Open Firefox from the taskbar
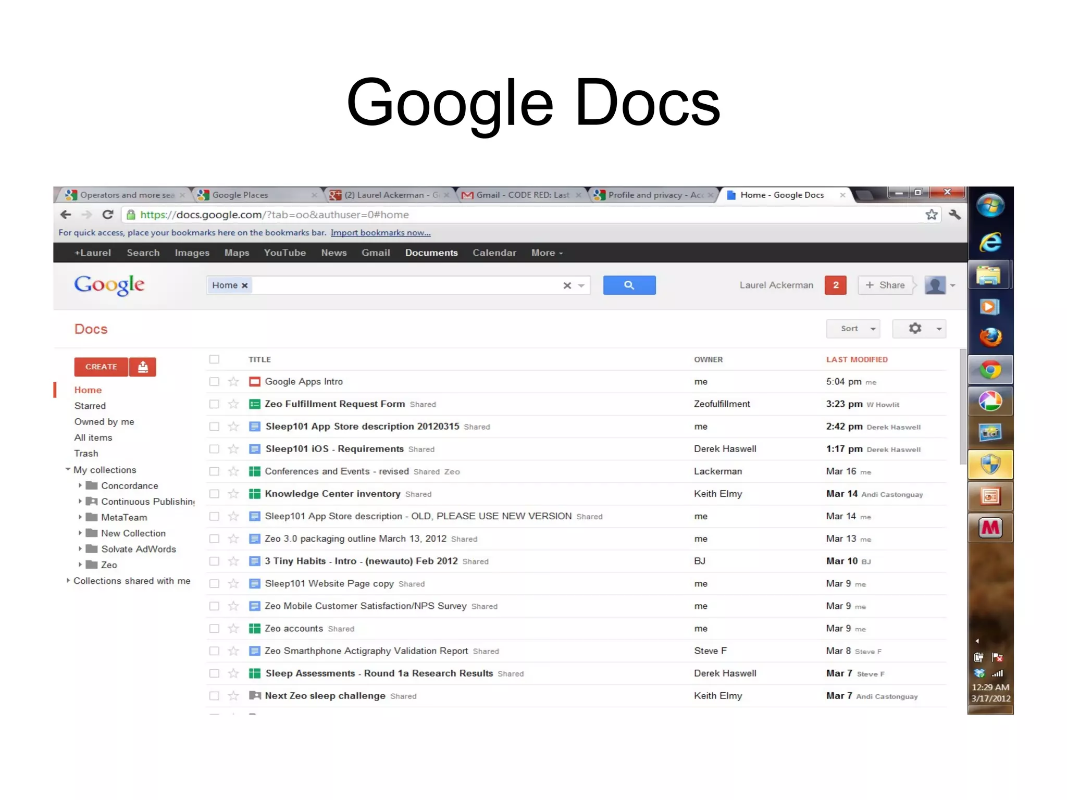This screenshot has width=1067, height=800. pos(990,337)
